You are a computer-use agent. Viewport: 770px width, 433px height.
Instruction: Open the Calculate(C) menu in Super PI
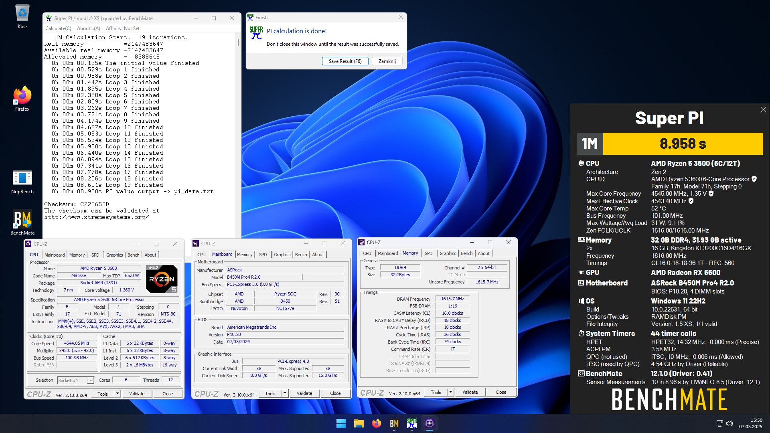(x=58, y=28)
